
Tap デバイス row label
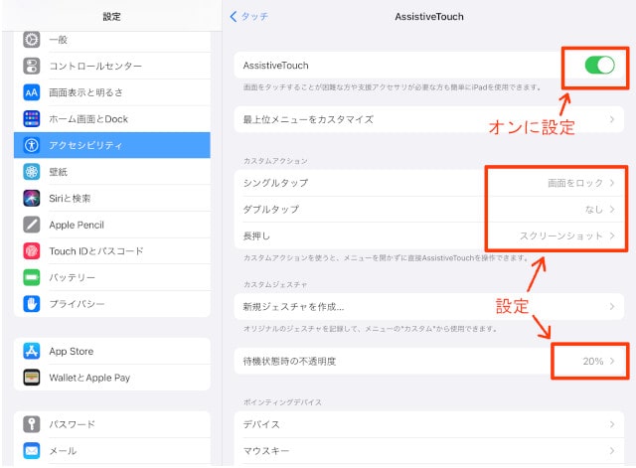point(261,424)
